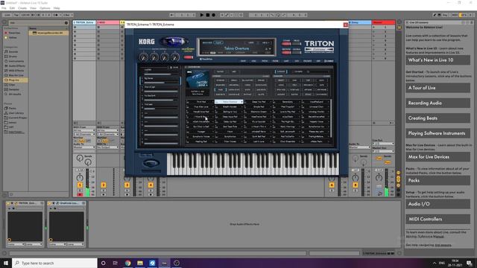The image size is (477, 268).
Task: Click the Korg joystick below TRITON panel
Action: (151, 164)
